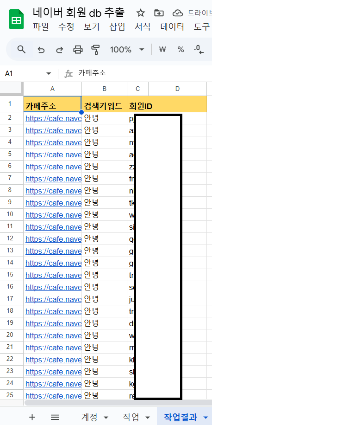Open the cafe link in row 24

(x=54, y=384)
